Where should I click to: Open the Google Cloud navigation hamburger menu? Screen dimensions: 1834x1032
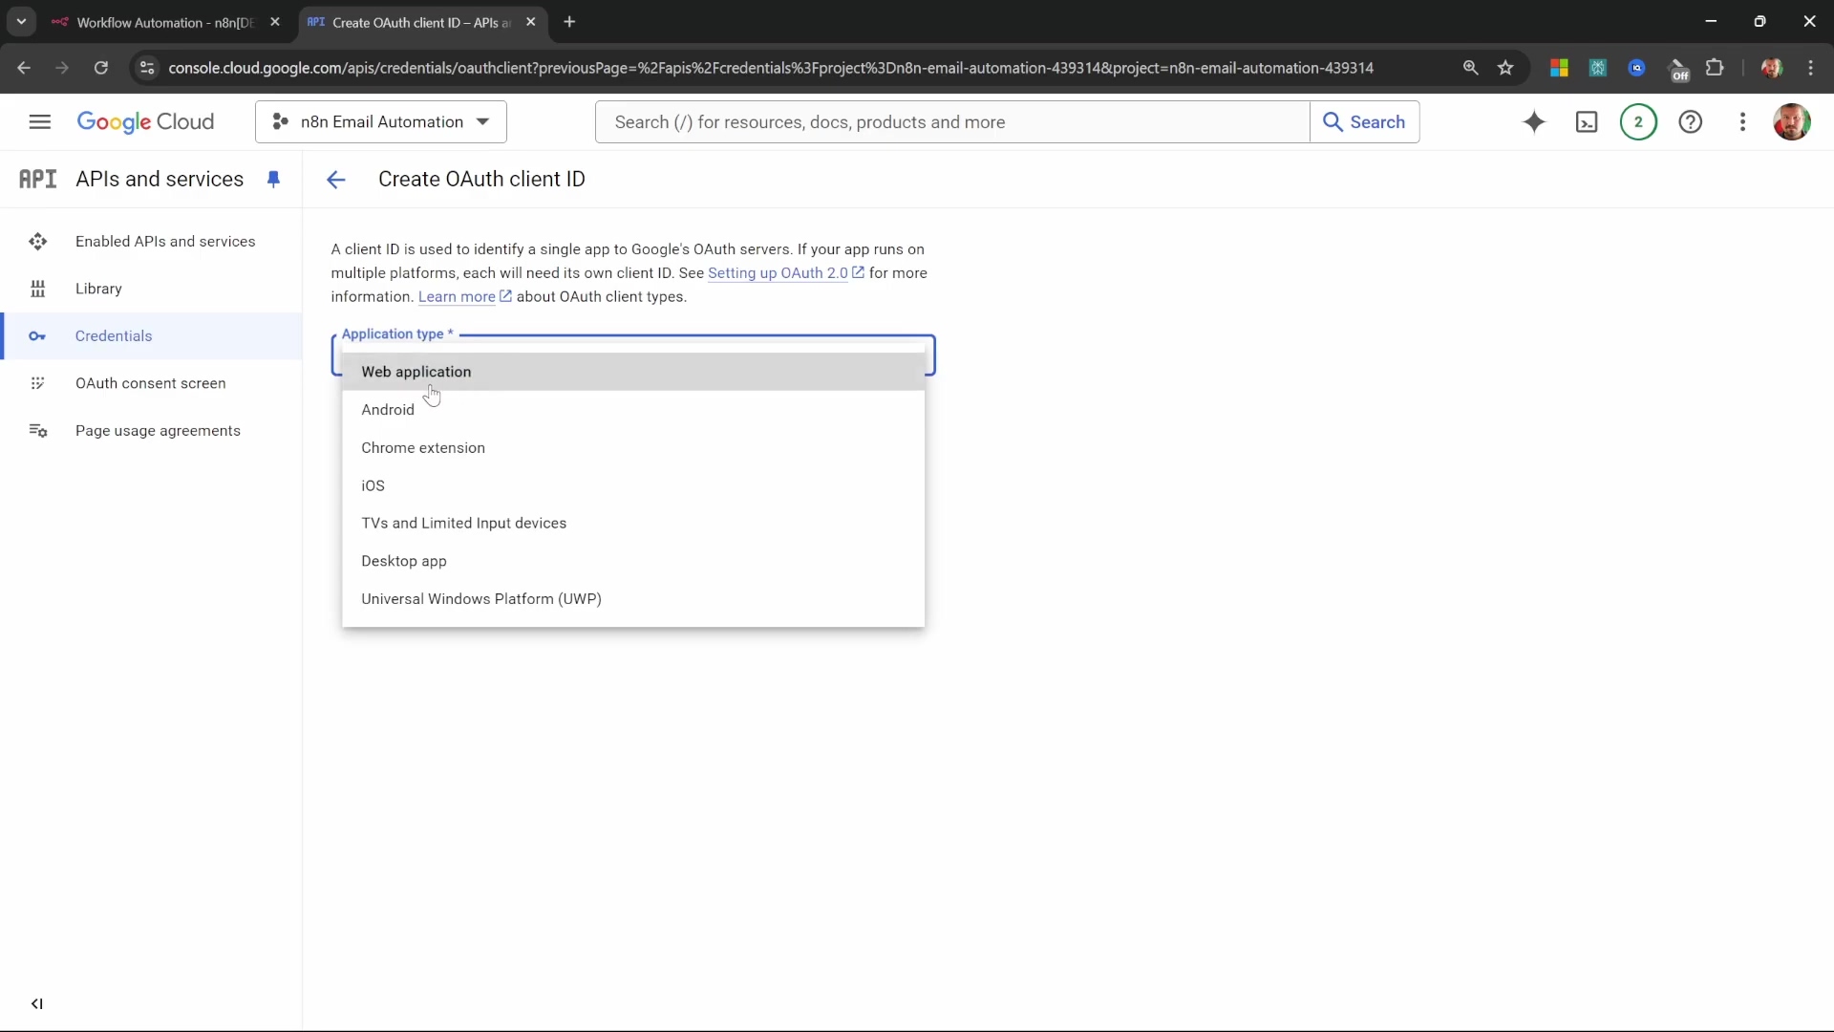[x=39, y=121]
